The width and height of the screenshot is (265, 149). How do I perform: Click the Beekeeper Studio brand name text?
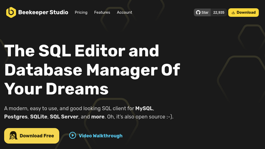[x=43, y=12]
